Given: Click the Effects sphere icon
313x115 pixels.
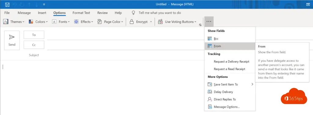Looking at the screenshot, I should [x=76, y=22].
